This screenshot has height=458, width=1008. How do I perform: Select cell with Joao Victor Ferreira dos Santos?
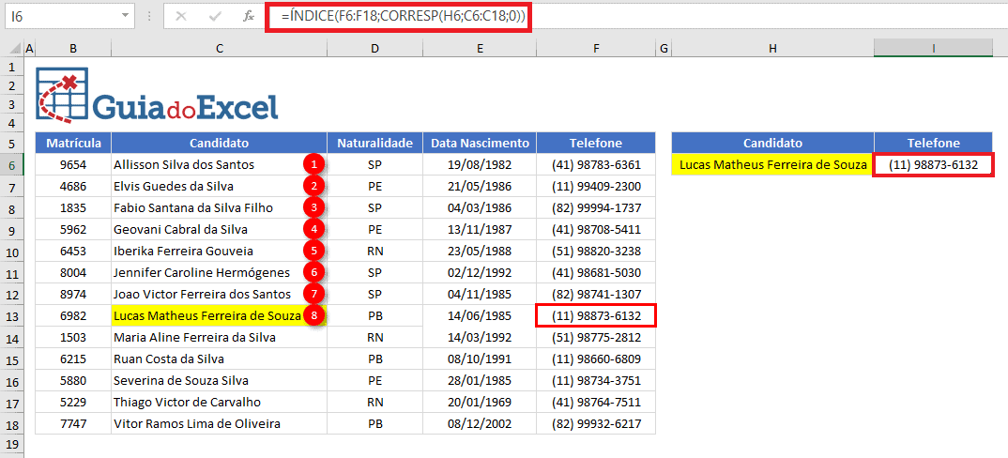point(220,294)
